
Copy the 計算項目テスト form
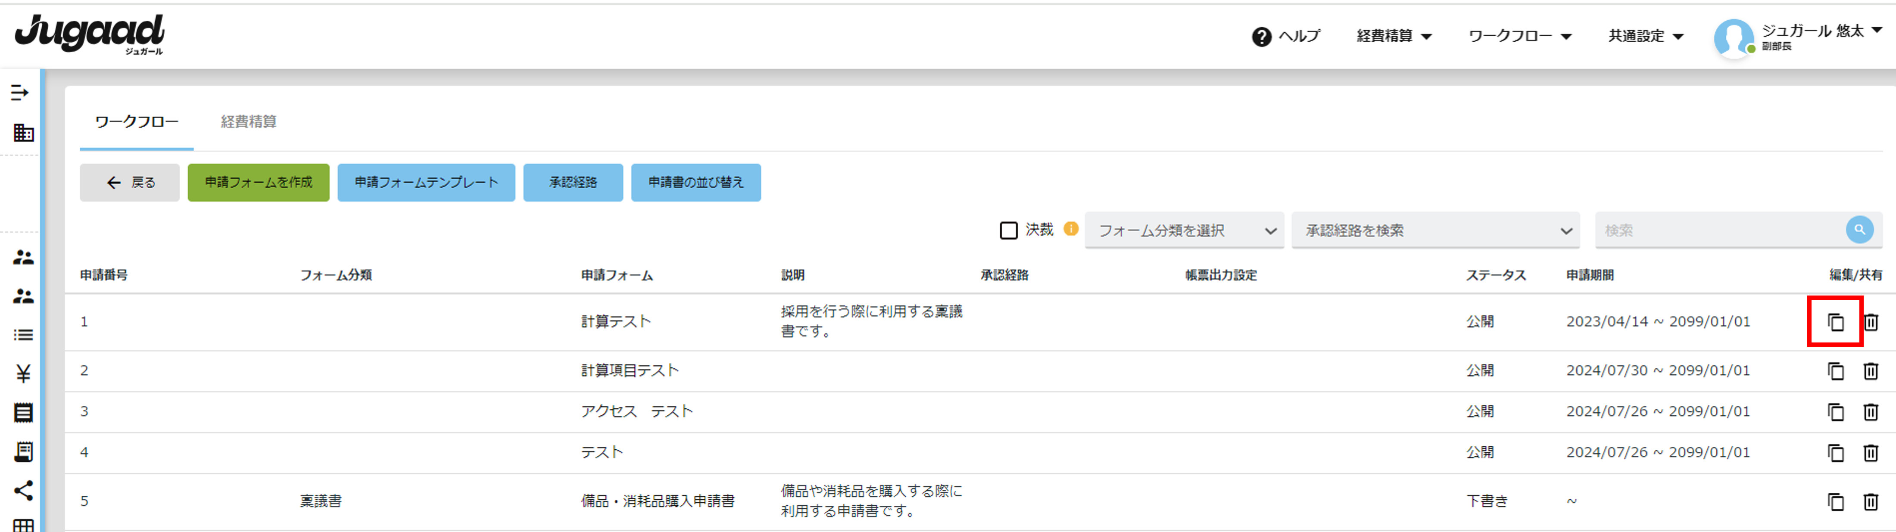coord(1836,371)
